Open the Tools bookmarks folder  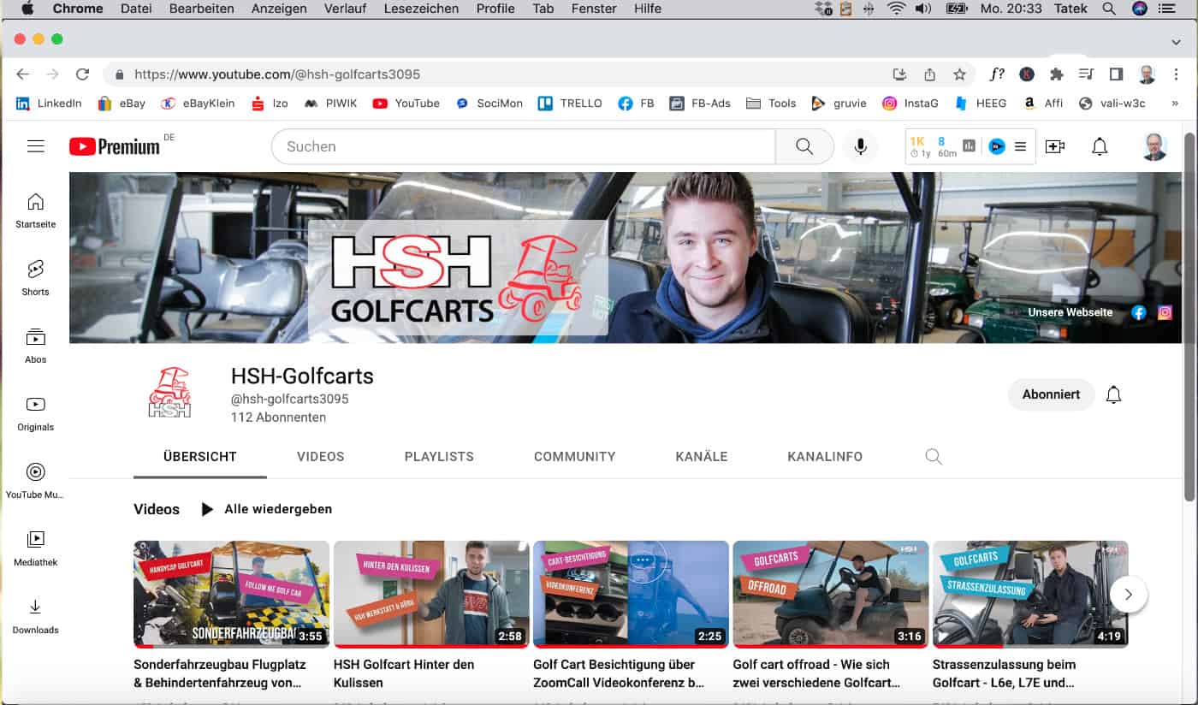[771, 104]
